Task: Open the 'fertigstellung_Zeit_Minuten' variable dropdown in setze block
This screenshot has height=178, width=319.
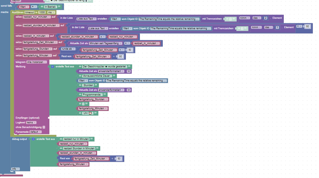Action: [40, 42]
